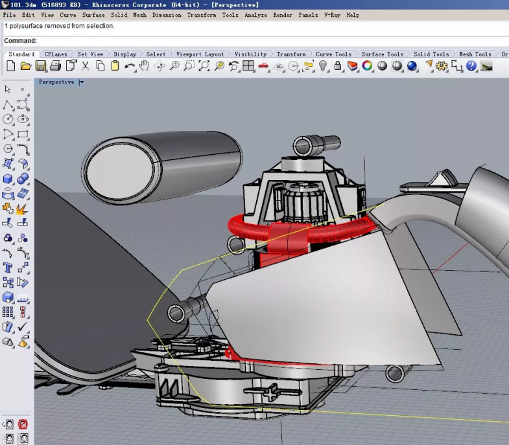Switch to the Solid Tools toolbar tab

click(x=431, y=54)
